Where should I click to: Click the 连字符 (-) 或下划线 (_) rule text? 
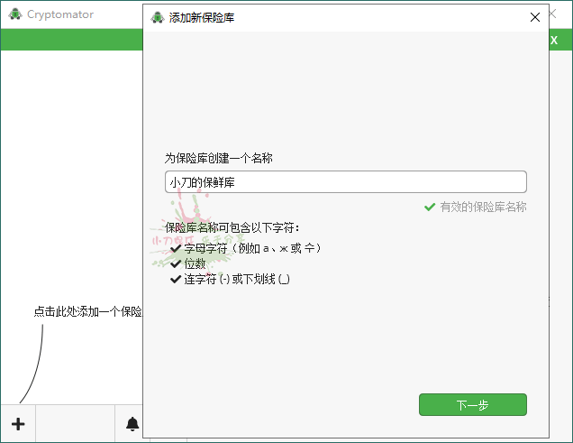237,280
